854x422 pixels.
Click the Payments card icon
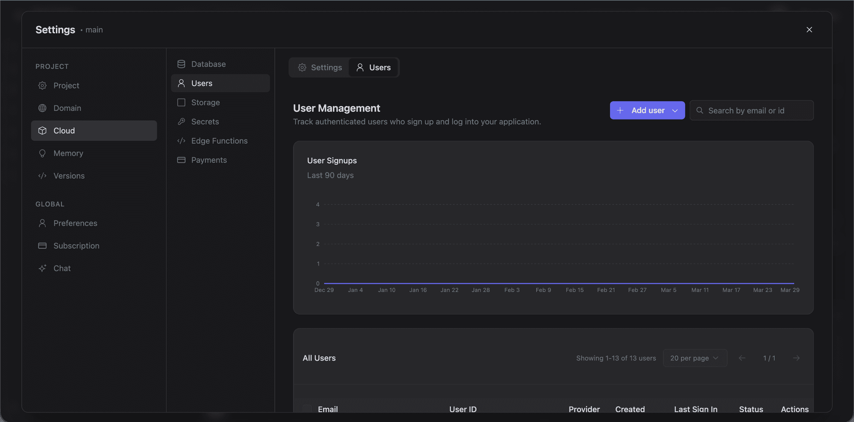181,160
